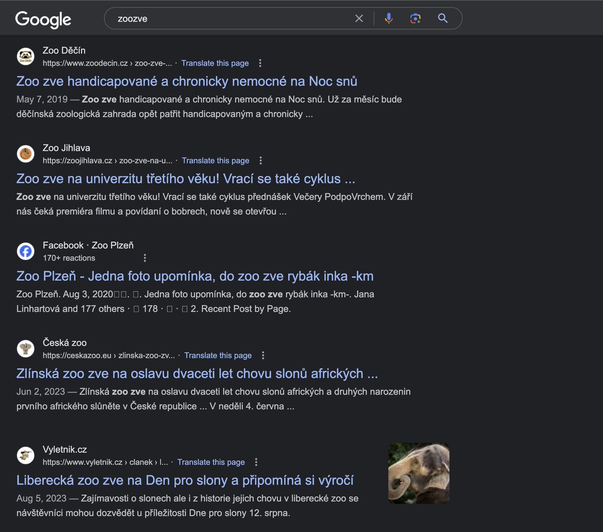Translate the Zoo Jihlava result page
603x532 pixels.
(x=216, y=161)
